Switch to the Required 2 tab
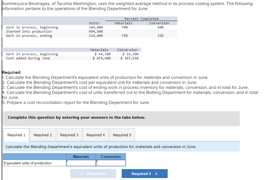This screenshot has height=180, width=276. click(43, 135)
